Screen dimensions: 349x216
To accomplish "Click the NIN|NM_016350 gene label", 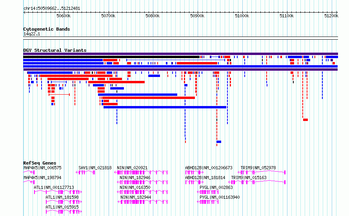I will pos(135,187).
